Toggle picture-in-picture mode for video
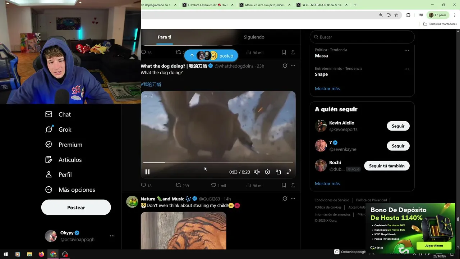 tap(278, 172)
